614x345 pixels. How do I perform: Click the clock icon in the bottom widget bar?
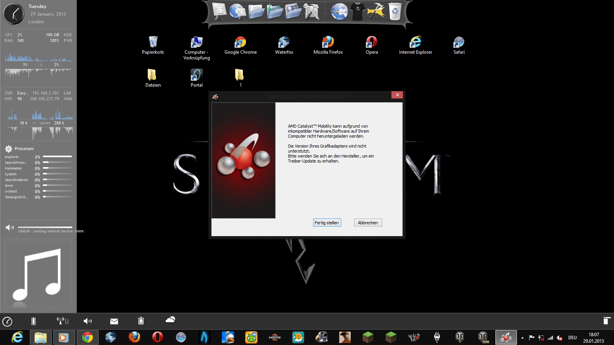tap(7, 321)
